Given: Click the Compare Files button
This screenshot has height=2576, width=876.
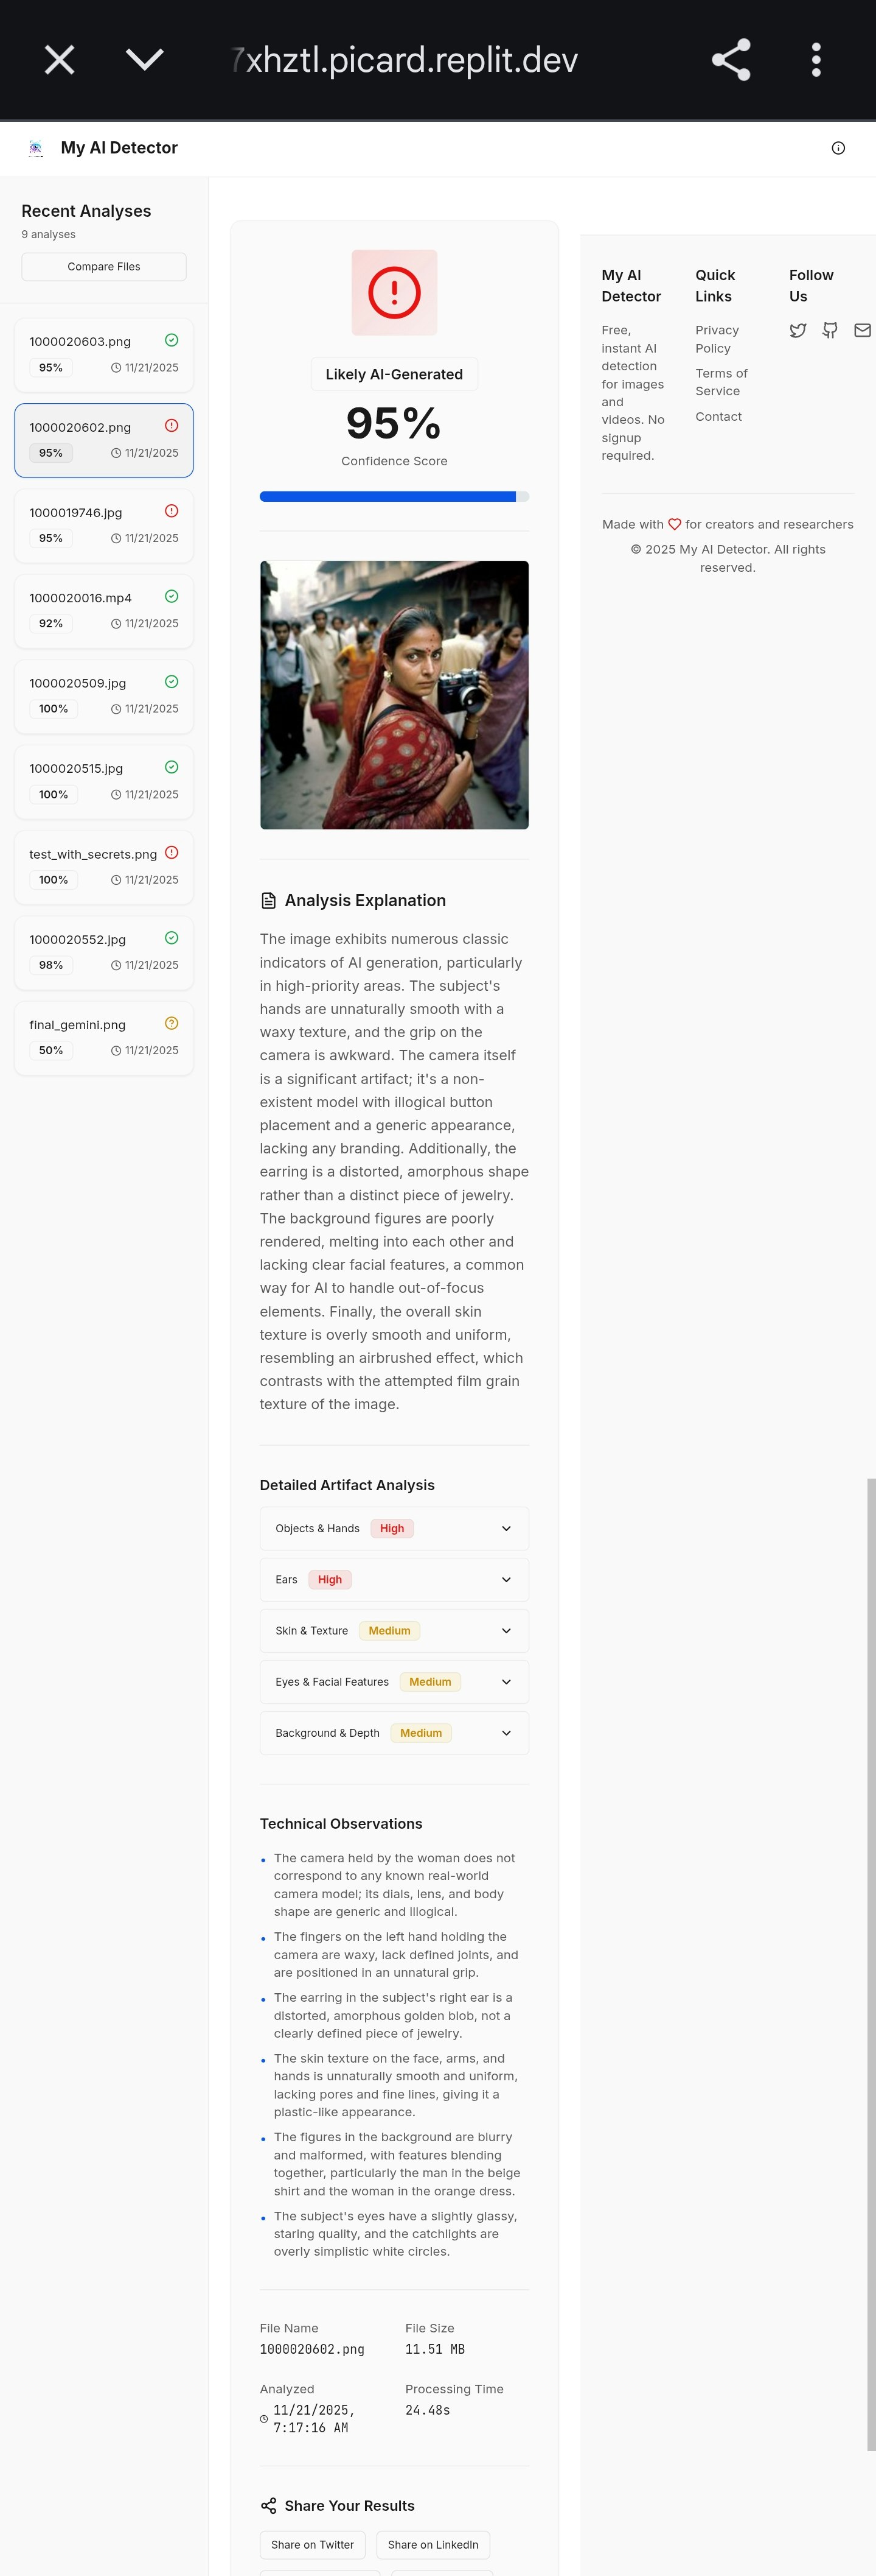Looking at the screenshot, I should coord(103,266).
